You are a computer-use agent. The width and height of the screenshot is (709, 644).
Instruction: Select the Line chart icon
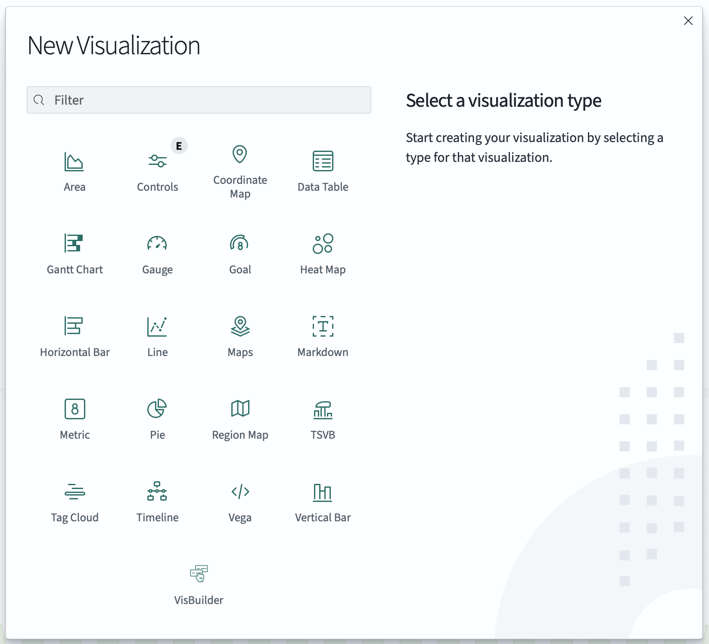(157, 327)
